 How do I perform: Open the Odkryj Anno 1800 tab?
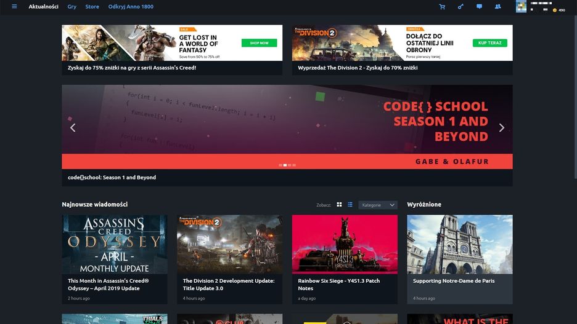tap(131, 7)
